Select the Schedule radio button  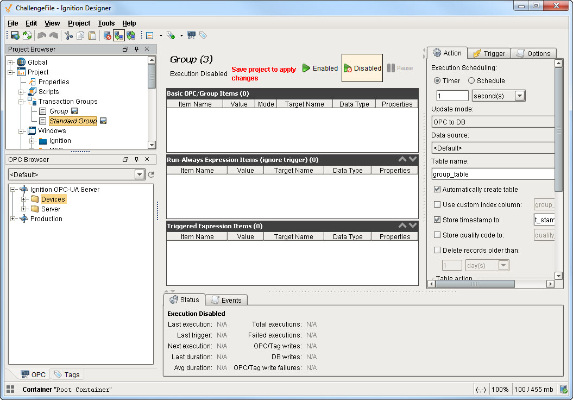471,80
